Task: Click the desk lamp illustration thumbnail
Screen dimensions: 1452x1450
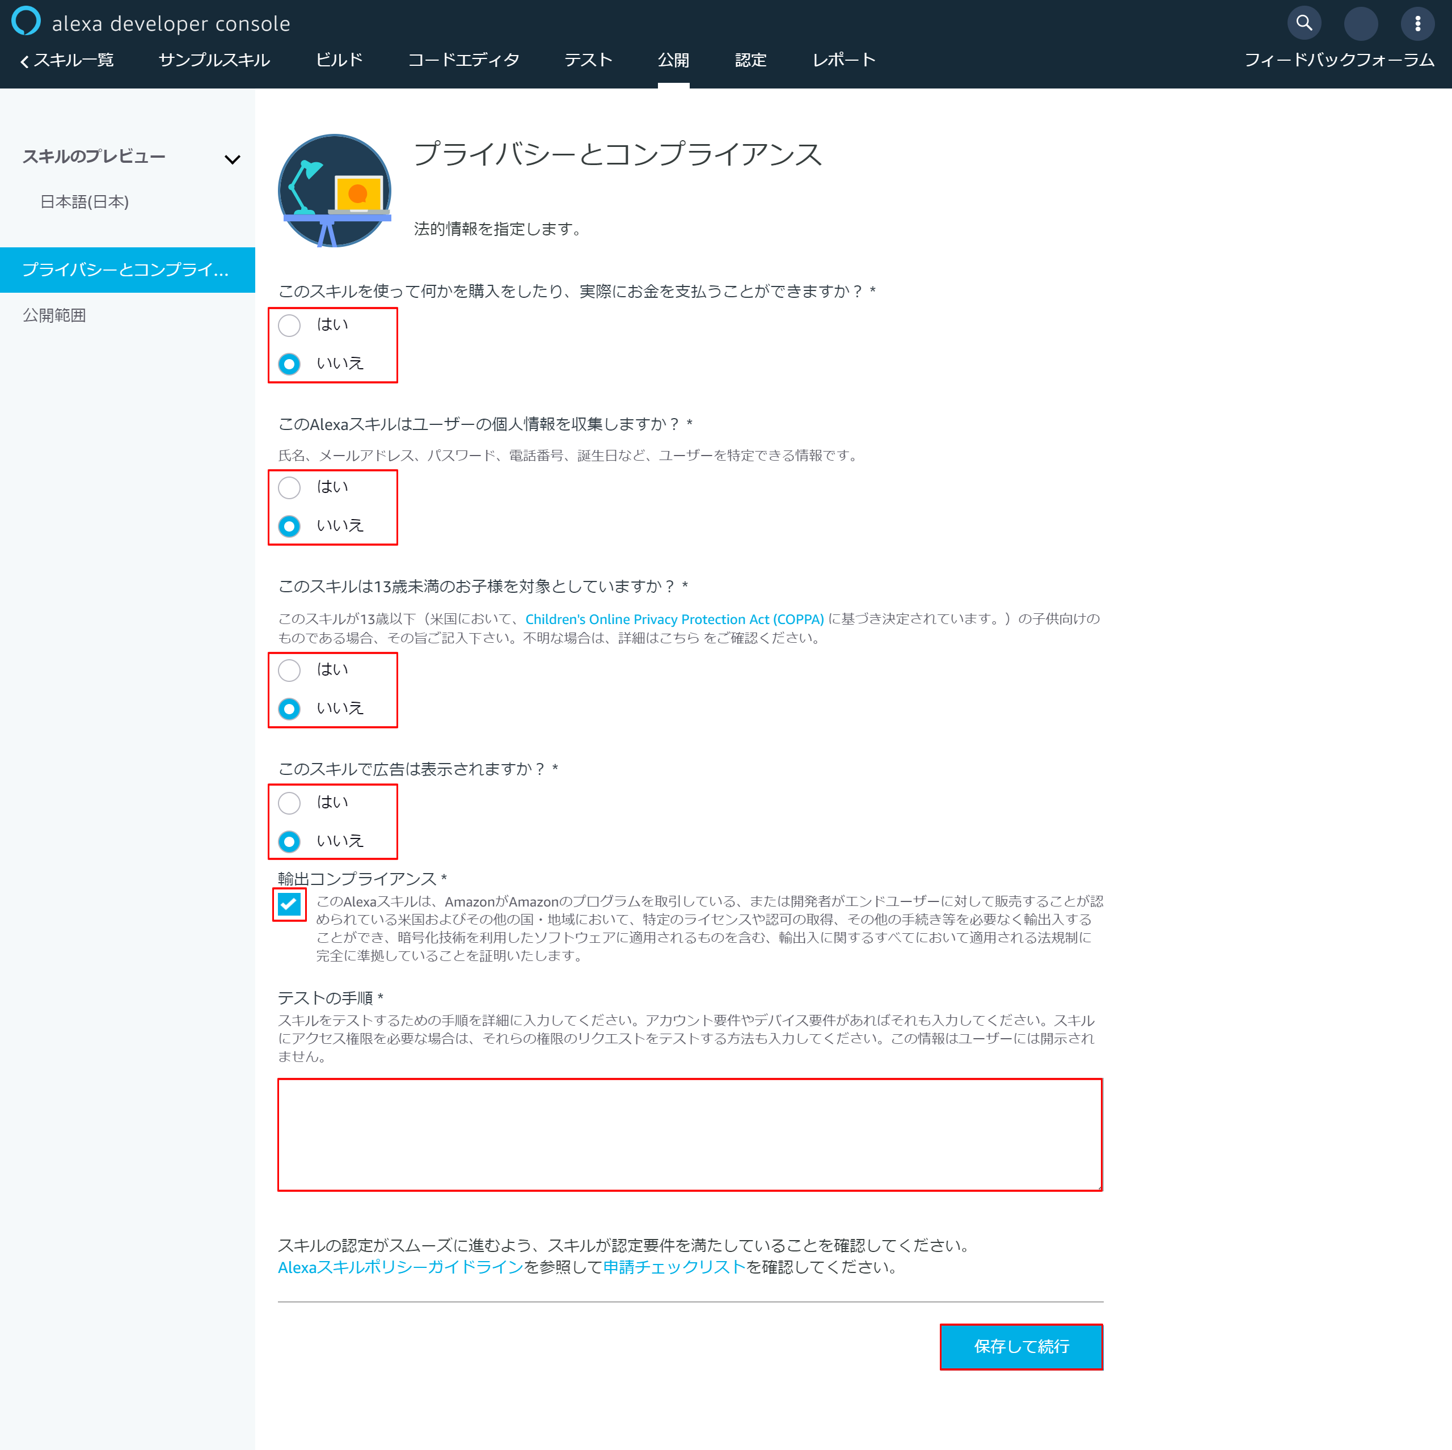Action: point(335,191)
